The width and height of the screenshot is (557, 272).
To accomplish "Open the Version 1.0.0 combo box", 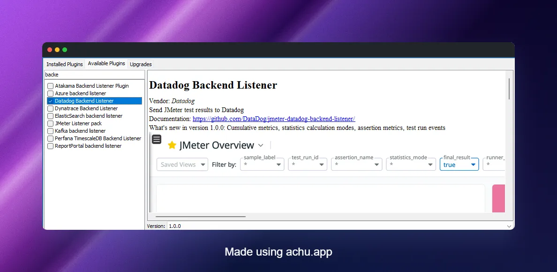I will [x=340, y=226].
